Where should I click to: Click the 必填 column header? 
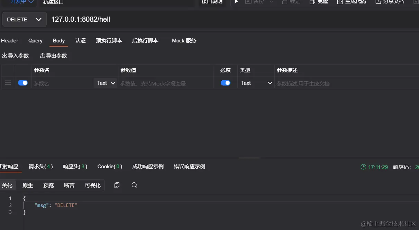tap(225, 70)
